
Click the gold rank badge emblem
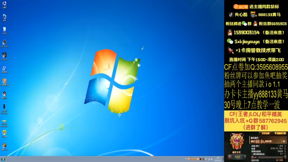click(237, 141)
